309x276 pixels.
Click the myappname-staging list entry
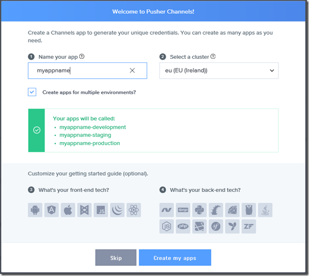point(85,135)
